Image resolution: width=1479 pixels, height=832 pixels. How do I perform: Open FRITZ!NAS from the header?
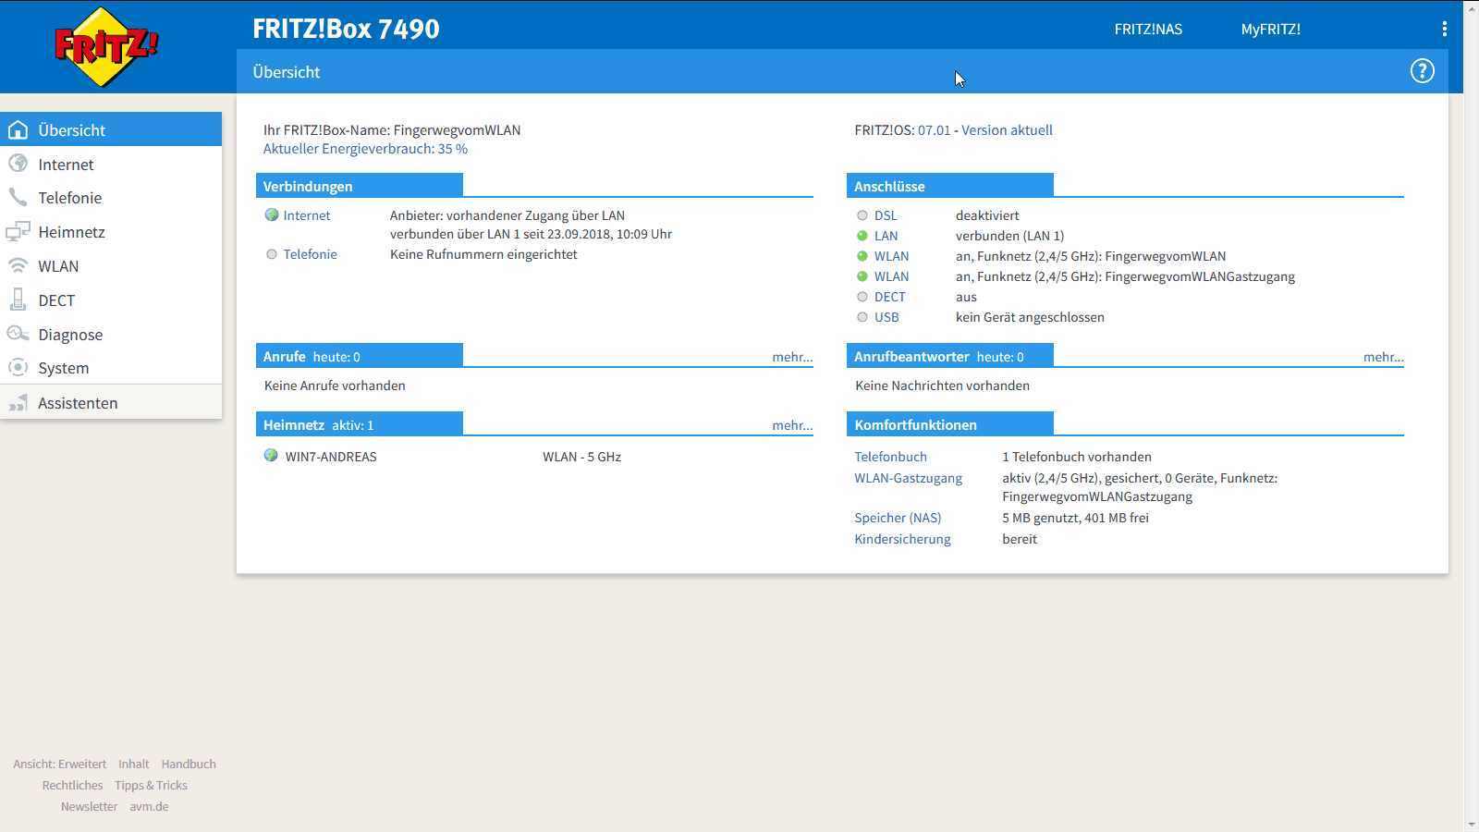tap(1148, 29)
